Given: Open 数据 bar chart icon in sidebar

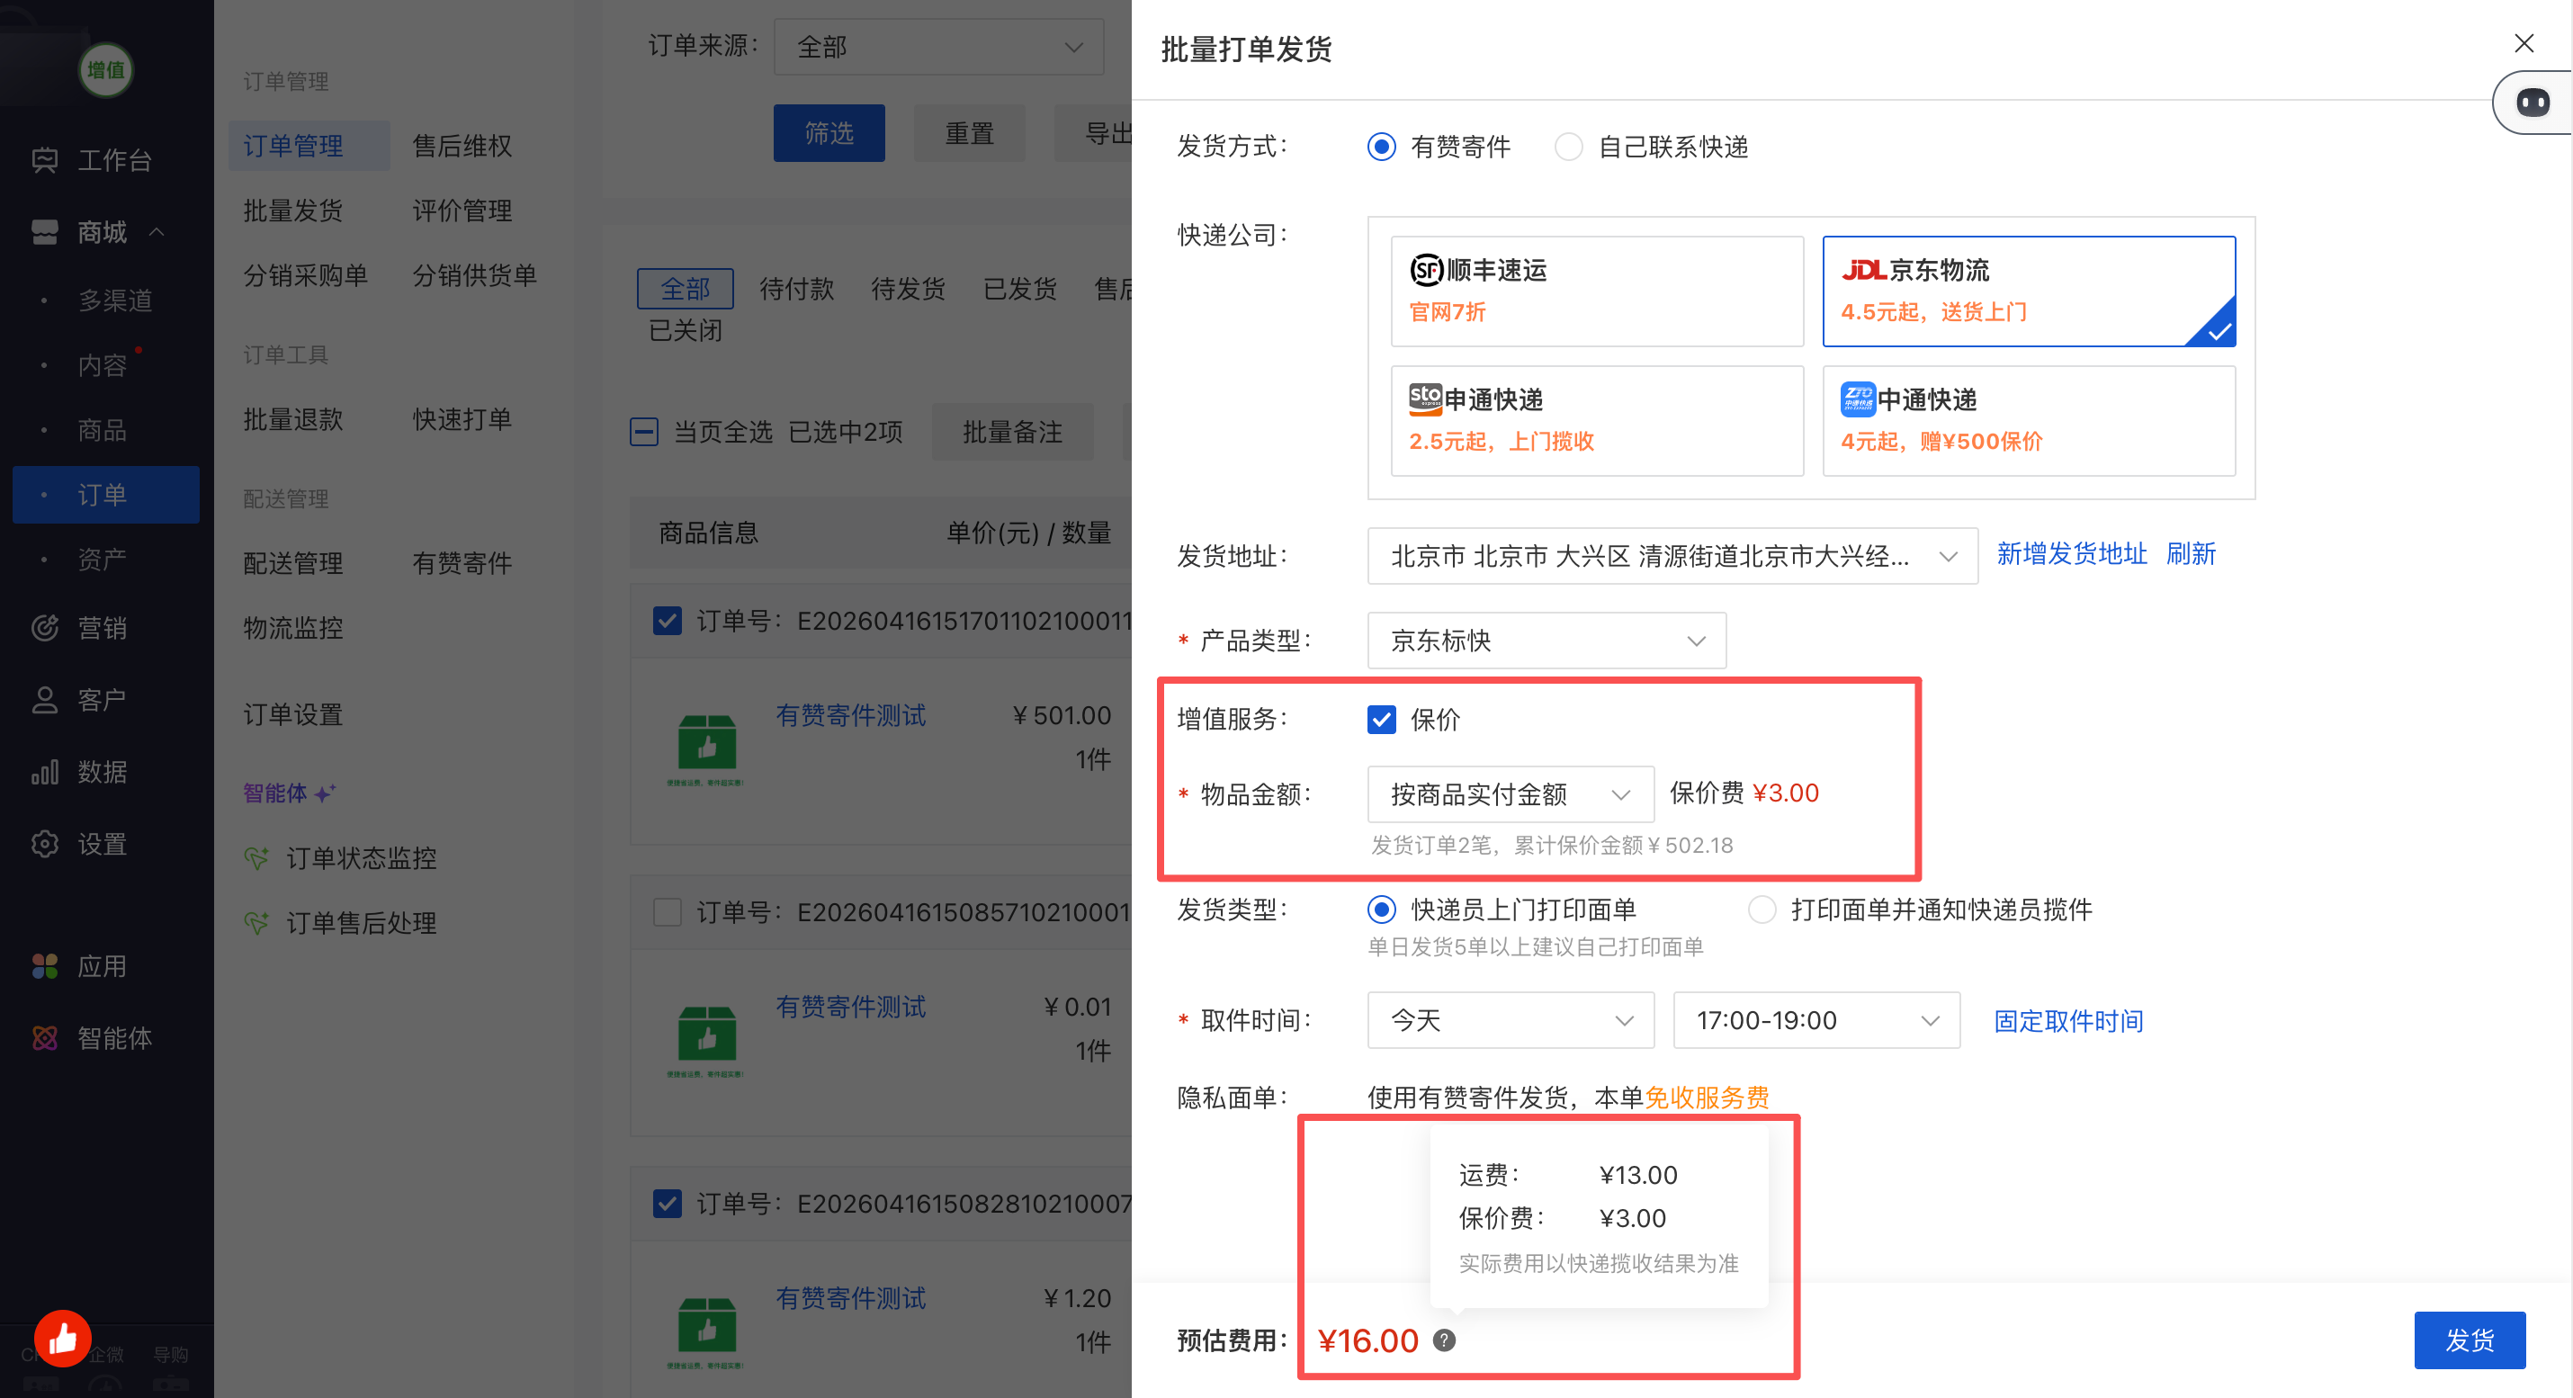Looking at the screenshot, I should [x=45, y=772].
